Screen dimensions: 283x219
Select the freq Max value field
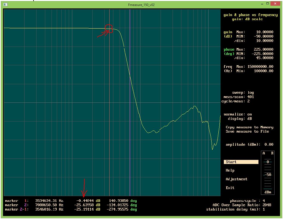[x=260, y=67]
